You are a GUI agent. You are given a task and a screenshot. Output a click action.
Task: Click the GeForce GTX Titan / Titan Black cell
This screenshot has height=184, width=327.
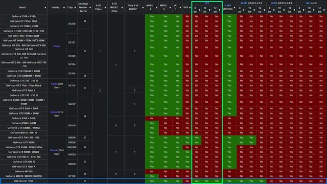coord(24,85)
